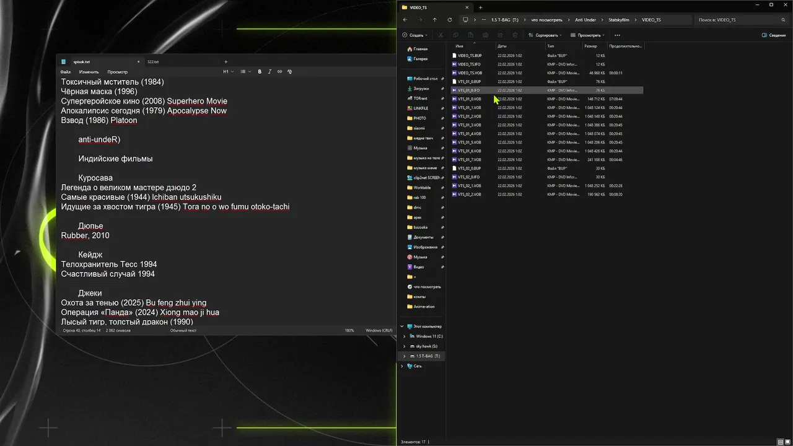Expand the address bar hidden path ellipsis
Screen dimensions: 793x446
click(x=483, y=20)
